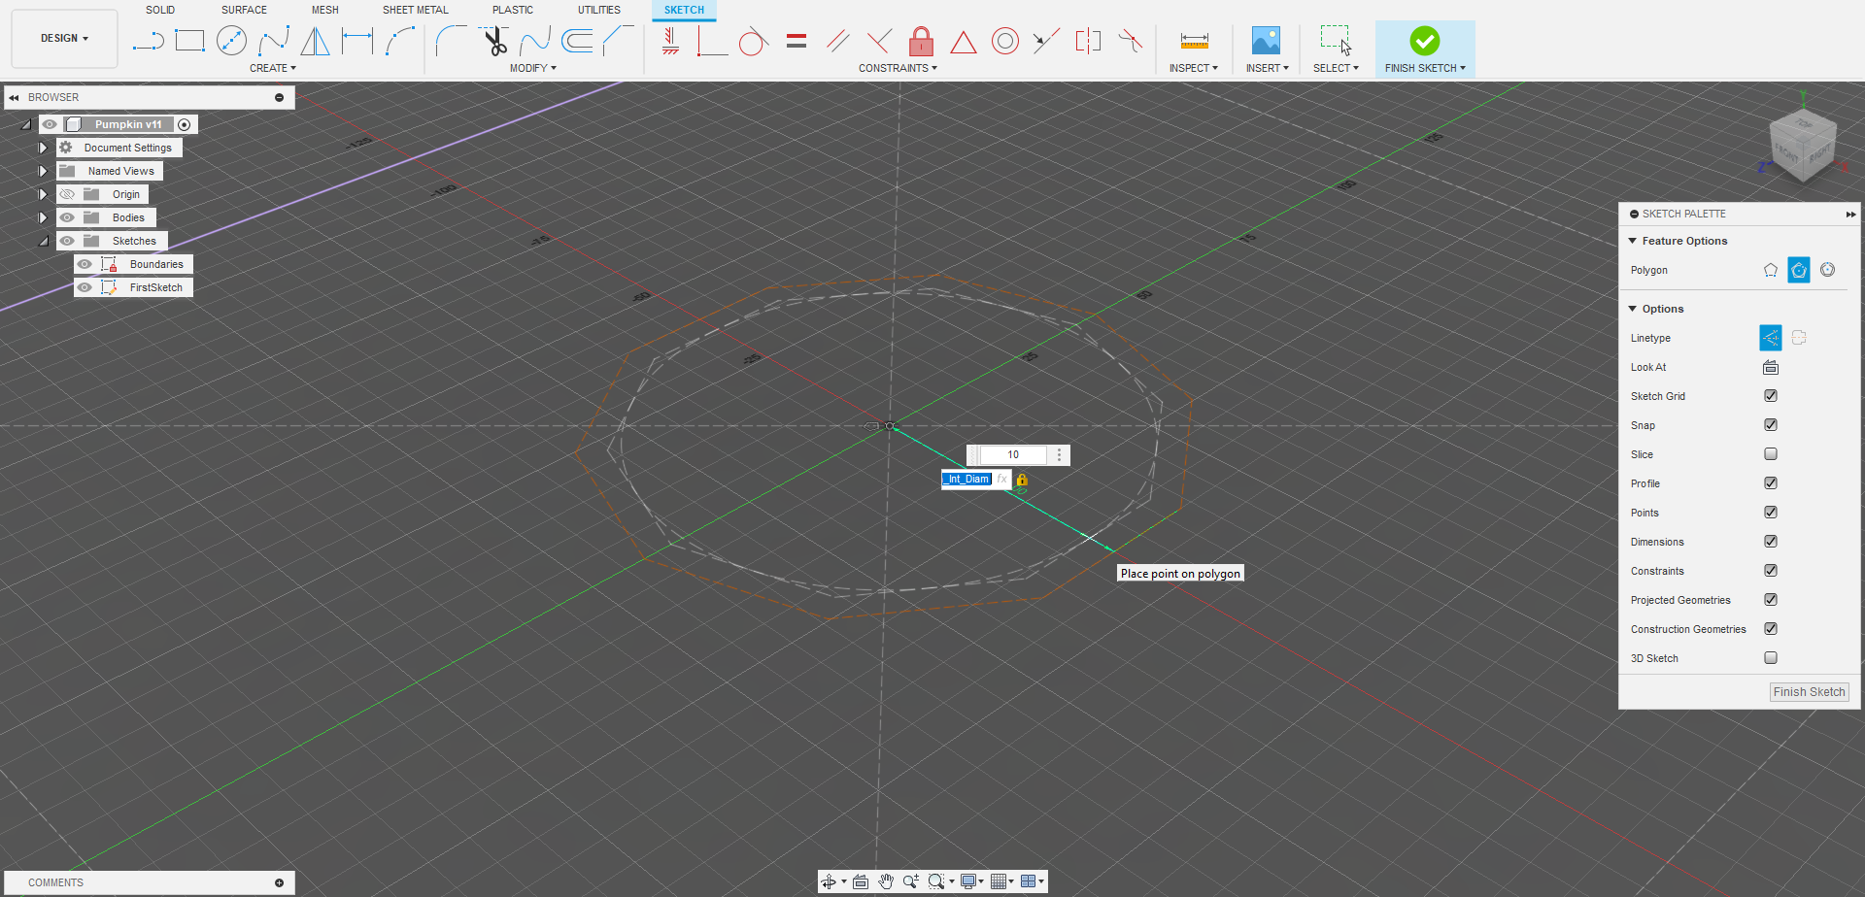Select the 2-Point Rectangle tool
Screen dimensions: 1865x897
189,41
